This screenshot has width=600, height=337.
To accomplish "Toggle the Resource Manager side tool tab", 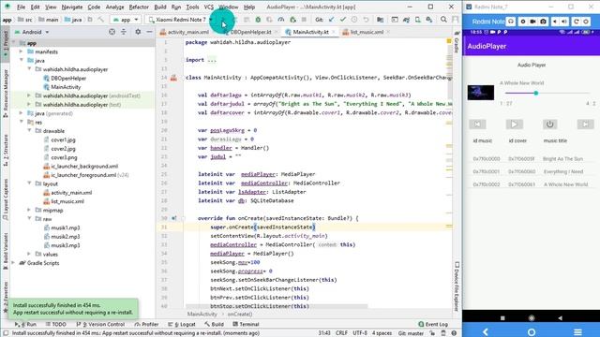I will [x=6, y=93].
